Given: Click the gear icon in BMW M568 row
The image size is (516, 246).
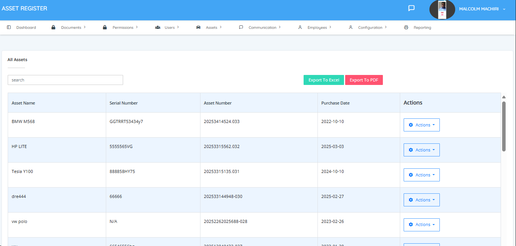Looking at the screenshot, I should coord(411,125).
